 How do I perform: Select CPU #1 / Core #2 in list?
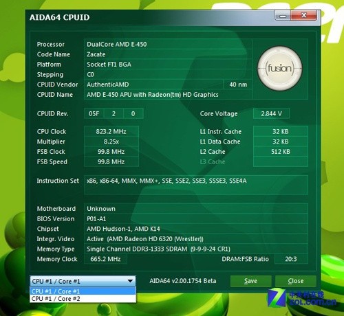click(83, 299)
